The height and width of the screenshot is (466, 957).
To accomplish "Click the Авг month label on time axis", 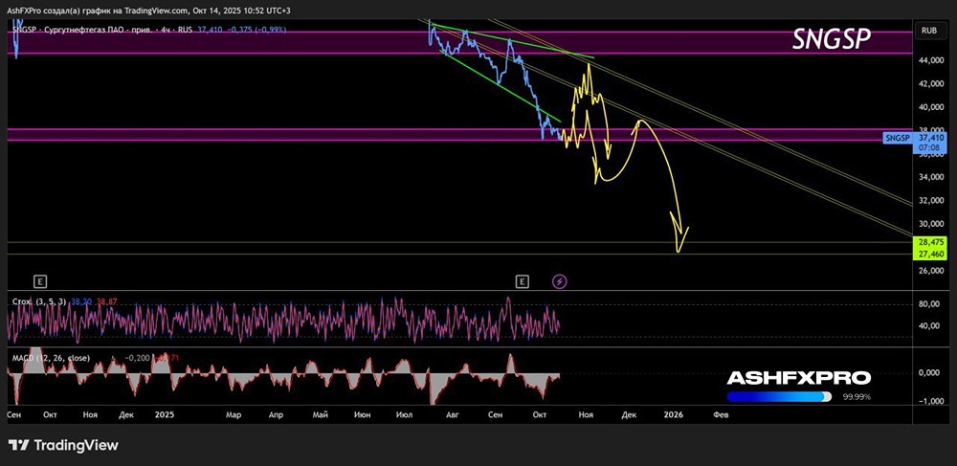I will coord(453,414).
